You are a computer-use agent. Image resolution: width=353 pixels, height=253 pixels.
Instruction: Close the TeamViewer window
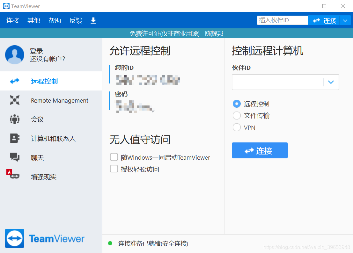point(343,6)
